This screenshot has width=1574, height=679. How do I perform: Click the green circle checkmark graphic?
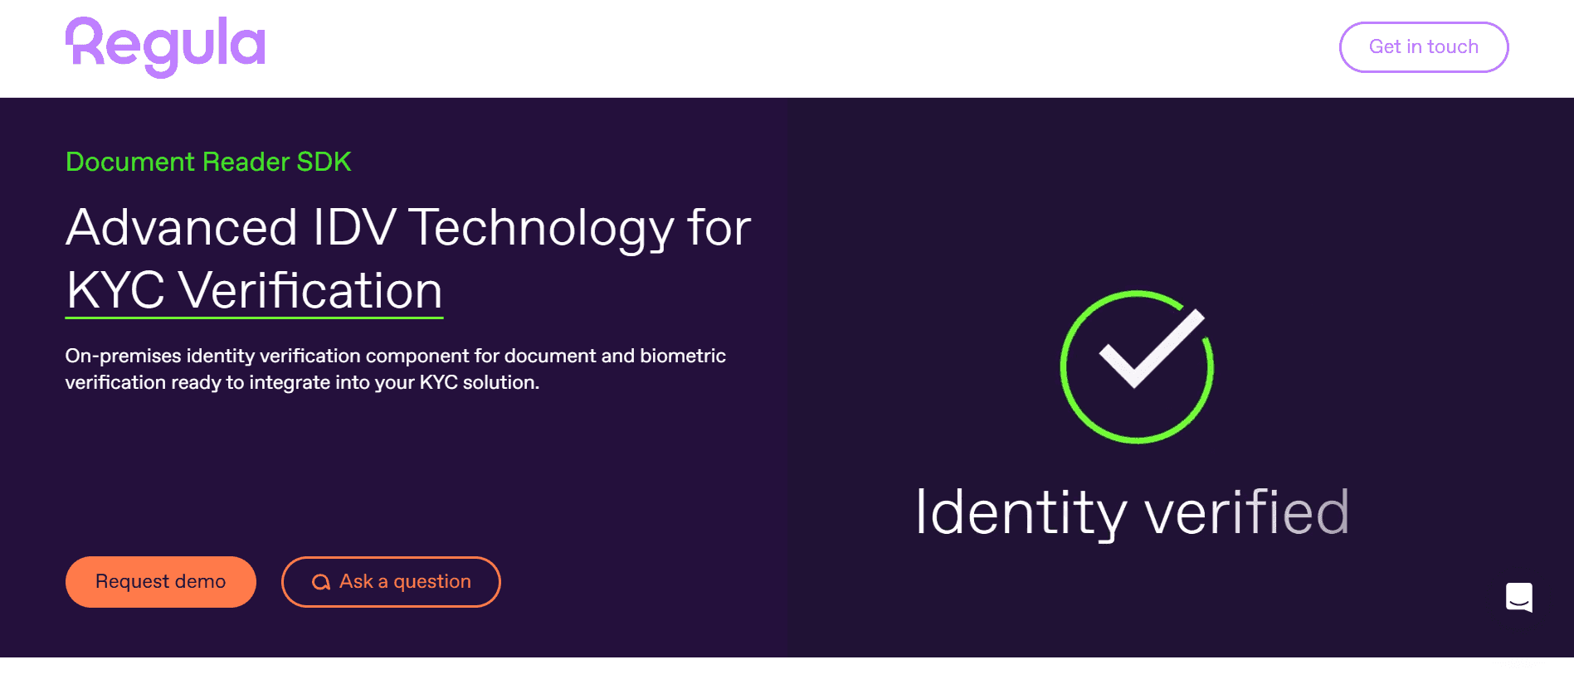point(1137,366)
